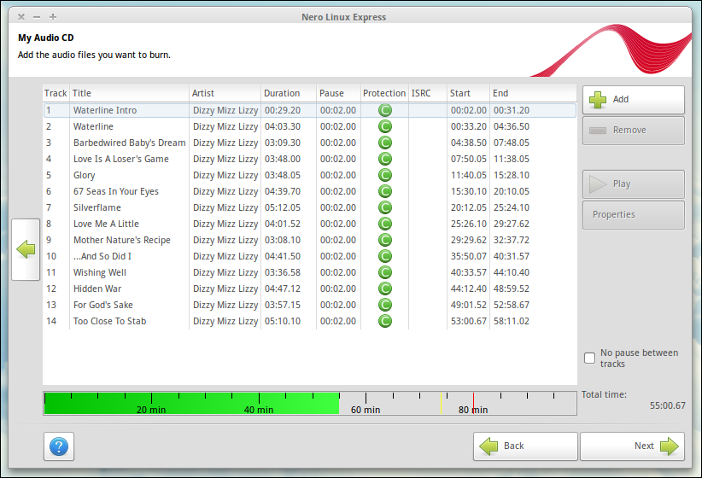Select the 'Waterline Intro' title
The width and height of the screenshot is (702, 478).
point(105,110)
